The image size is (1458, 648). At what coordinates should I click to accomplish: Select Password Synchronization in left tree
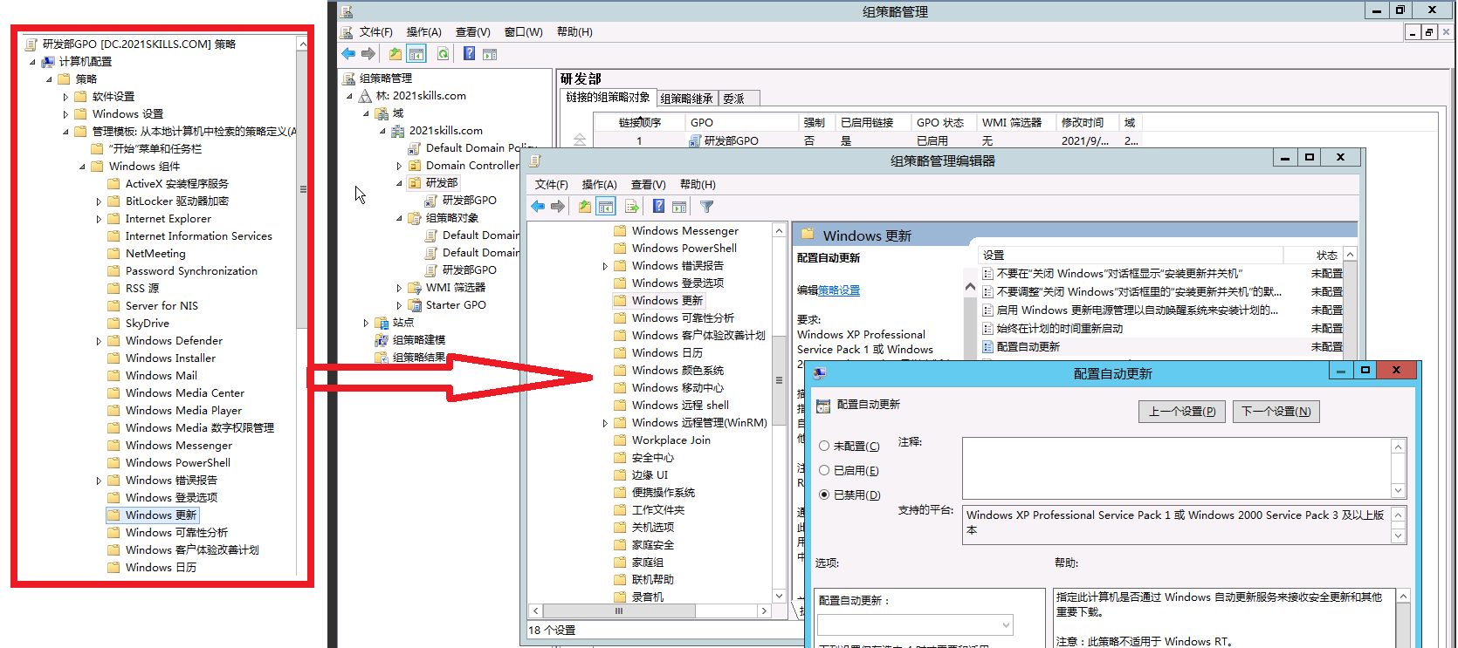tap(191, 271)
